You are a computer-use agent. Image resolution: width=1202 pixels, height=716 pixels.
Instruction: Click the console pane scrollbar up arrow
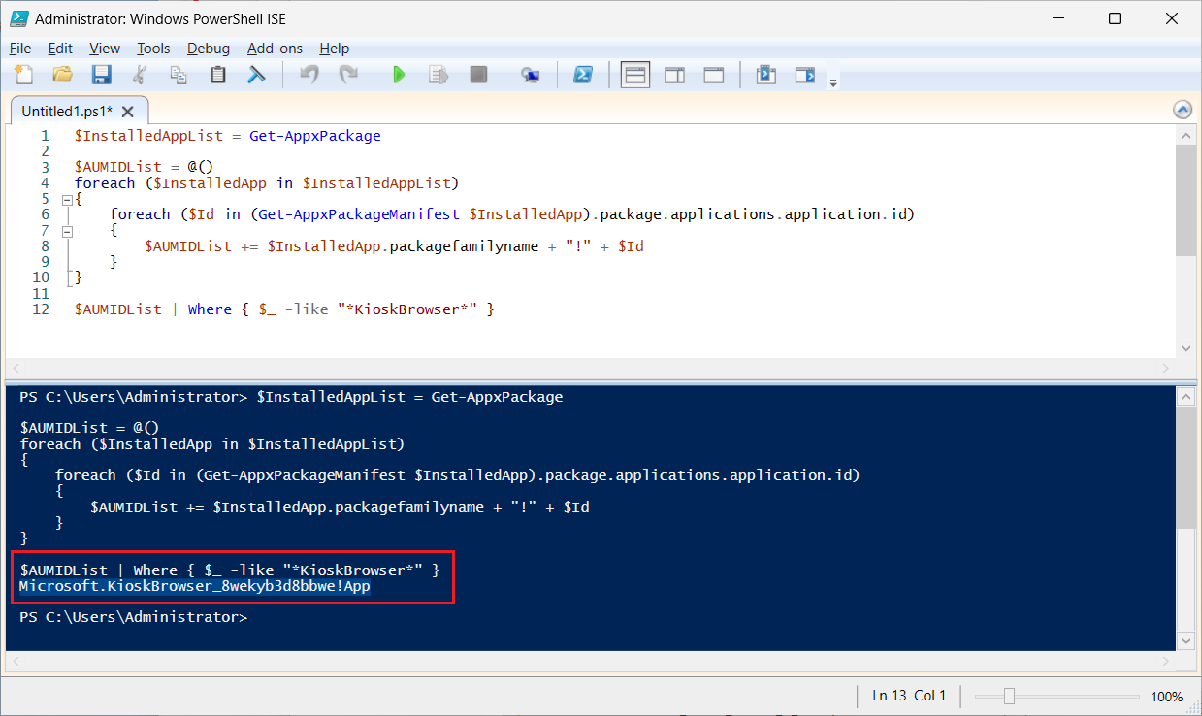1186,396
